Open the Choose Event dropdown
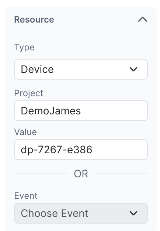 click(x=81, y=213)
